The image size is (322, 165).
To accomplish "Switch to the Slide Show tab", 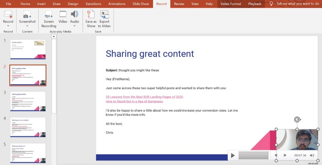I will coord(140,4).
